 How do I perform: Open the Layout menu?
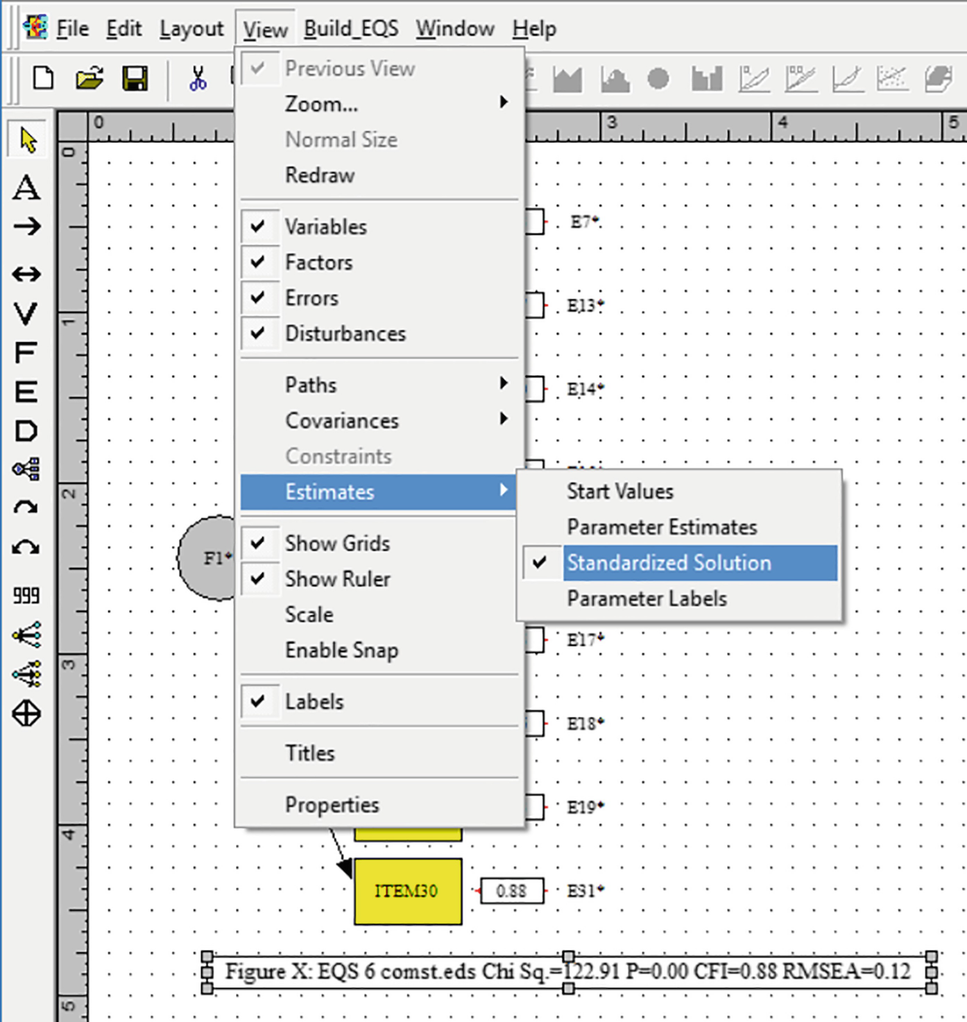click(191, 28)
